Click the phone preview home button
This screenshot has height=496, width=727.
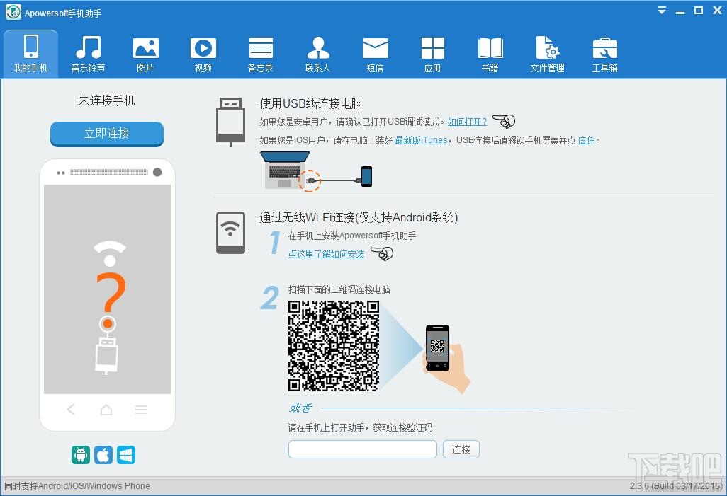click(106, 410)
